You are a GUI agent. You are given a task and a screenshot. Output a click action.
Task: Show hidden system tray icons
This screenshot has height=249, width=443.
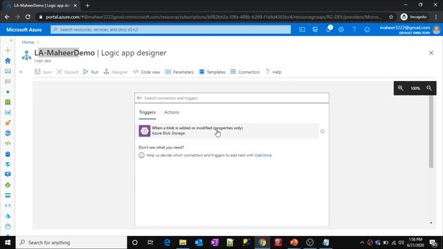[x=362, y=243]
